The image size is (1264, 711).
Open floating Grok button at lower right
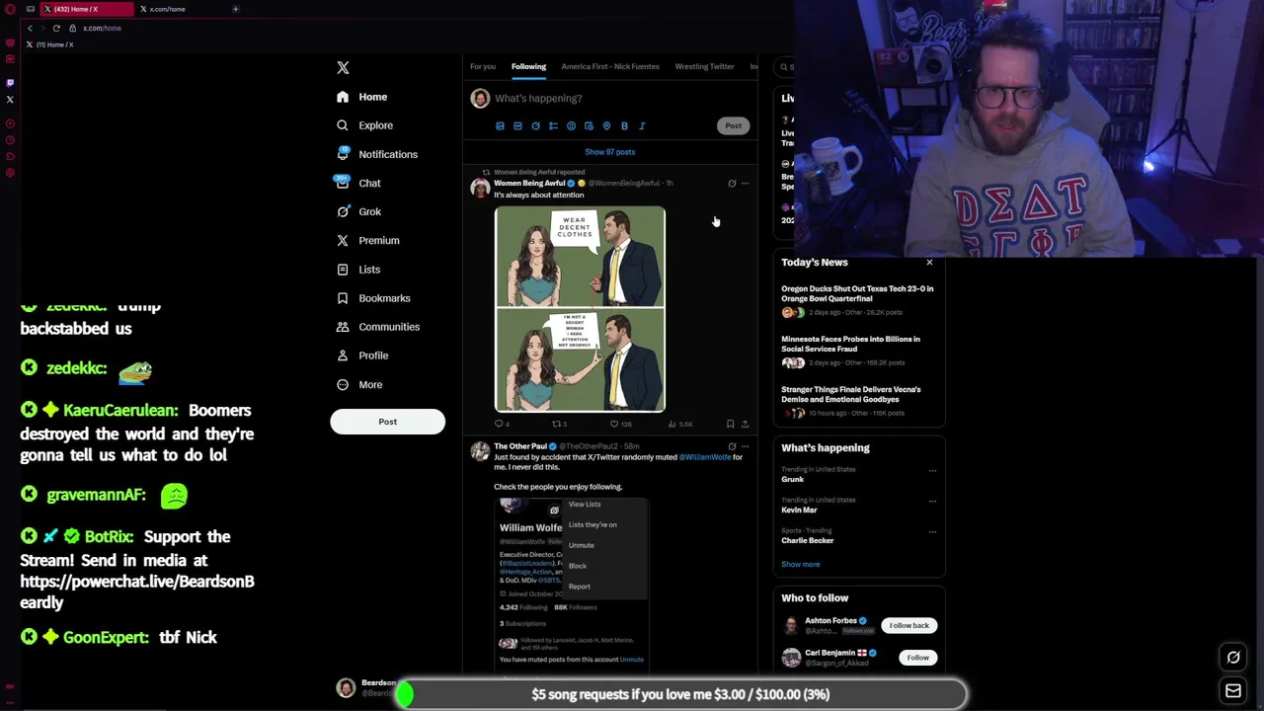tap(1233, 658)
